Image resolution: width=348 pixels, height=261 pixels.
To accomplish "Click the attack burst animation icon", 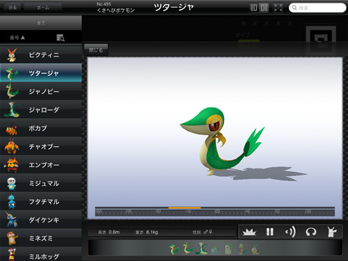I will point(249,232).
